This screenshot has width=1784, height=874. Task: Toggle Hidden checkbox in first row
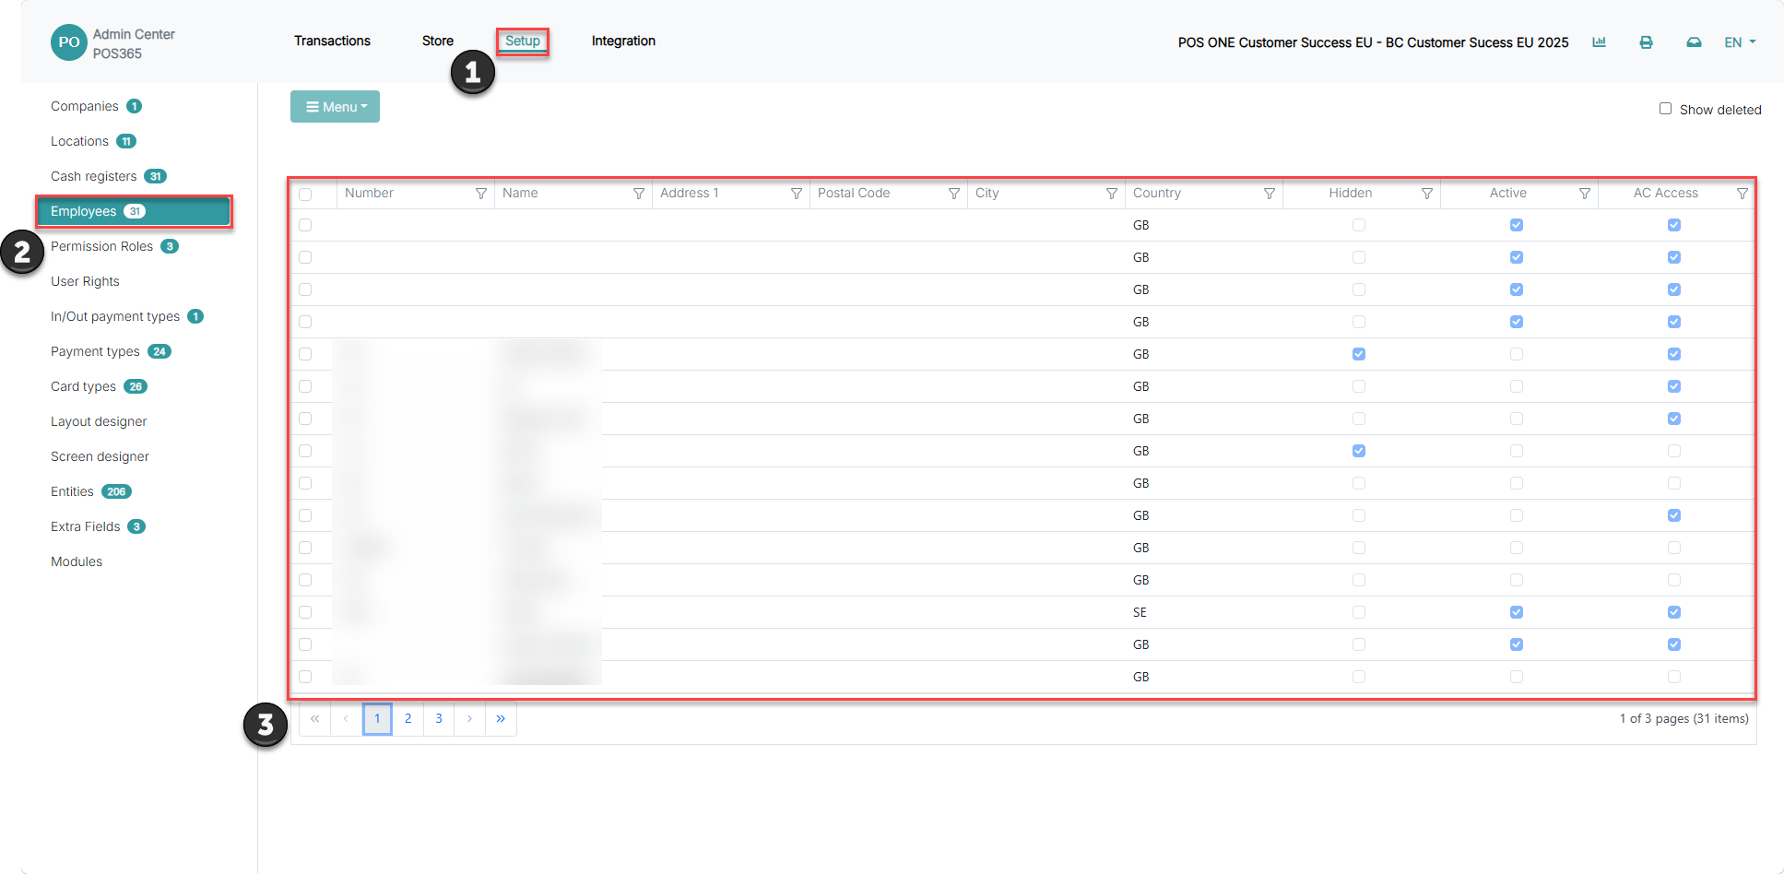tap(1358, 225)
